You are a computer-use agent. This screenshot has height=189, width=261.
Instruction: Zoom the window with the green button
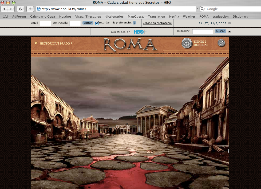click(x=14, y=2)
